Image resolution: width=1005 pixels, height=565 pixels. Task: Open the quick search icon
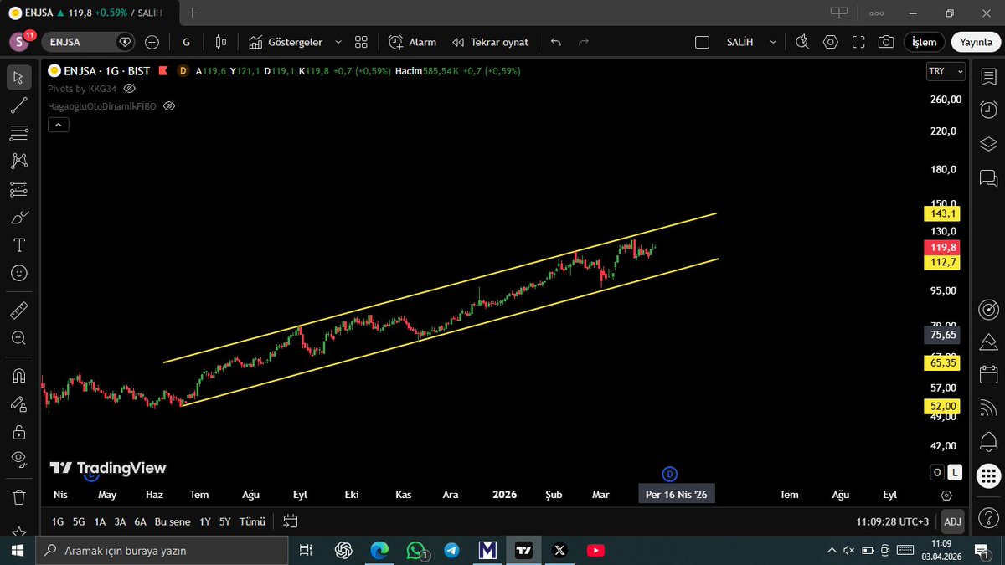[802, 42]
